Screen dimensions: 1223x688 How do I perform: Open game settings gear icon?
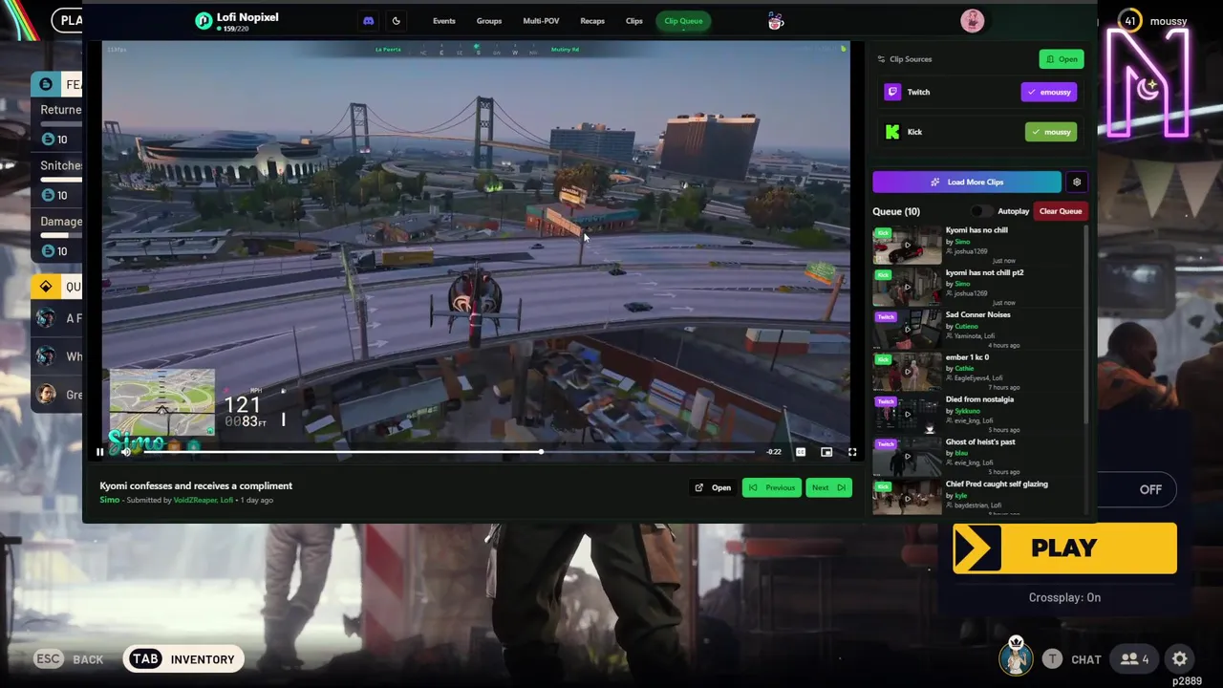pyautogui.click(x=1180, y=659)
